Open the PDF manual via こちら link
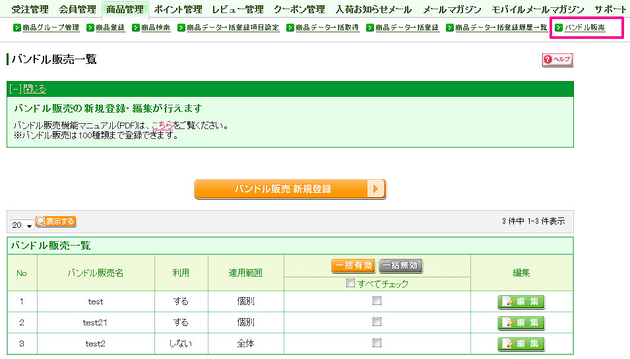 (x=162, y=126)
